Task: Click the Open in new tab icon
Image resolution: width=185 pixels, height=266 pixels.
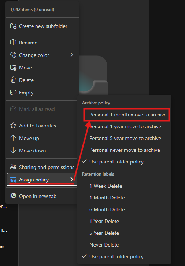Action: point(13,196)
